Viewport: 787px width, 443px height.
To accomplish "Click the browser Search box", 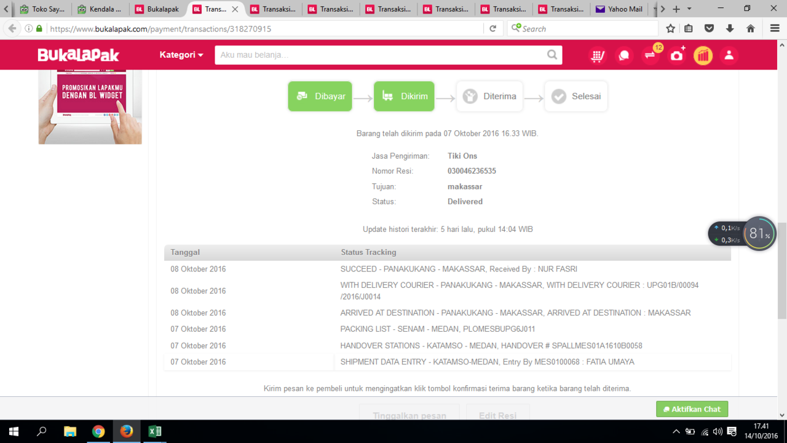I will click(x=582, y=28).
